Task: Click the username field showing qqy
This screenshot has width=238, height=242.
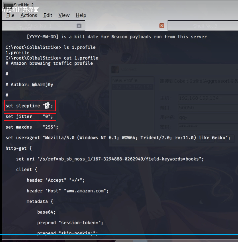Action: coord(206,117)
